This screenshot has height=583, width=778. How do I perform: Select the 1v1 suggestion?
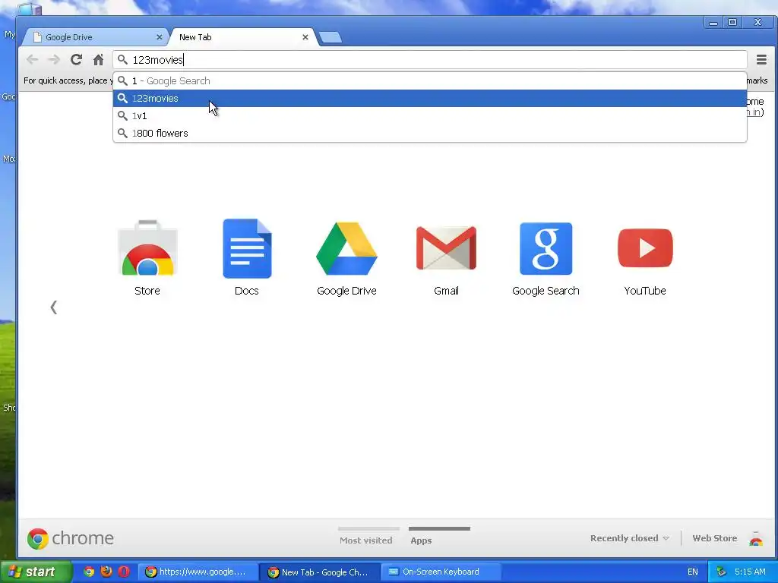pyautogui.click(x=430, y=115)
